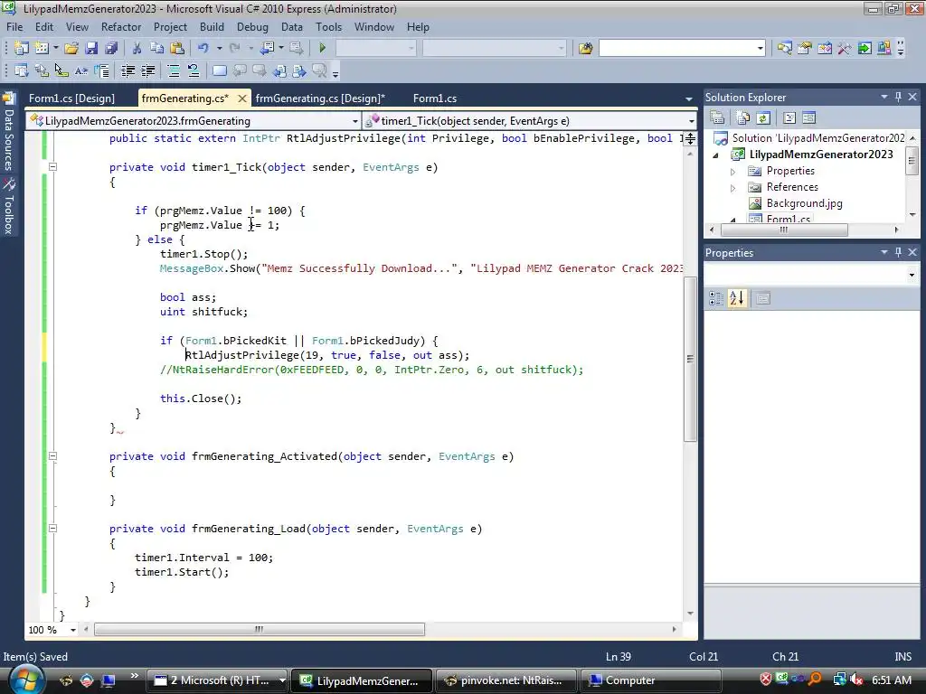Open the Toolbox hammer-and-wrench icon
This screenshot has height=694, width=926.
tap(845, 48)
